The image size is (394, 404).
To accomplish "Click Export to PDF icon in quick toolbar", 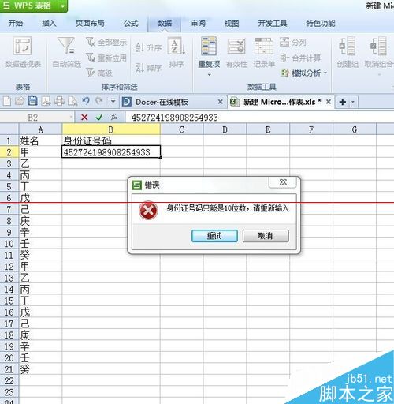I will click(46, 102).
